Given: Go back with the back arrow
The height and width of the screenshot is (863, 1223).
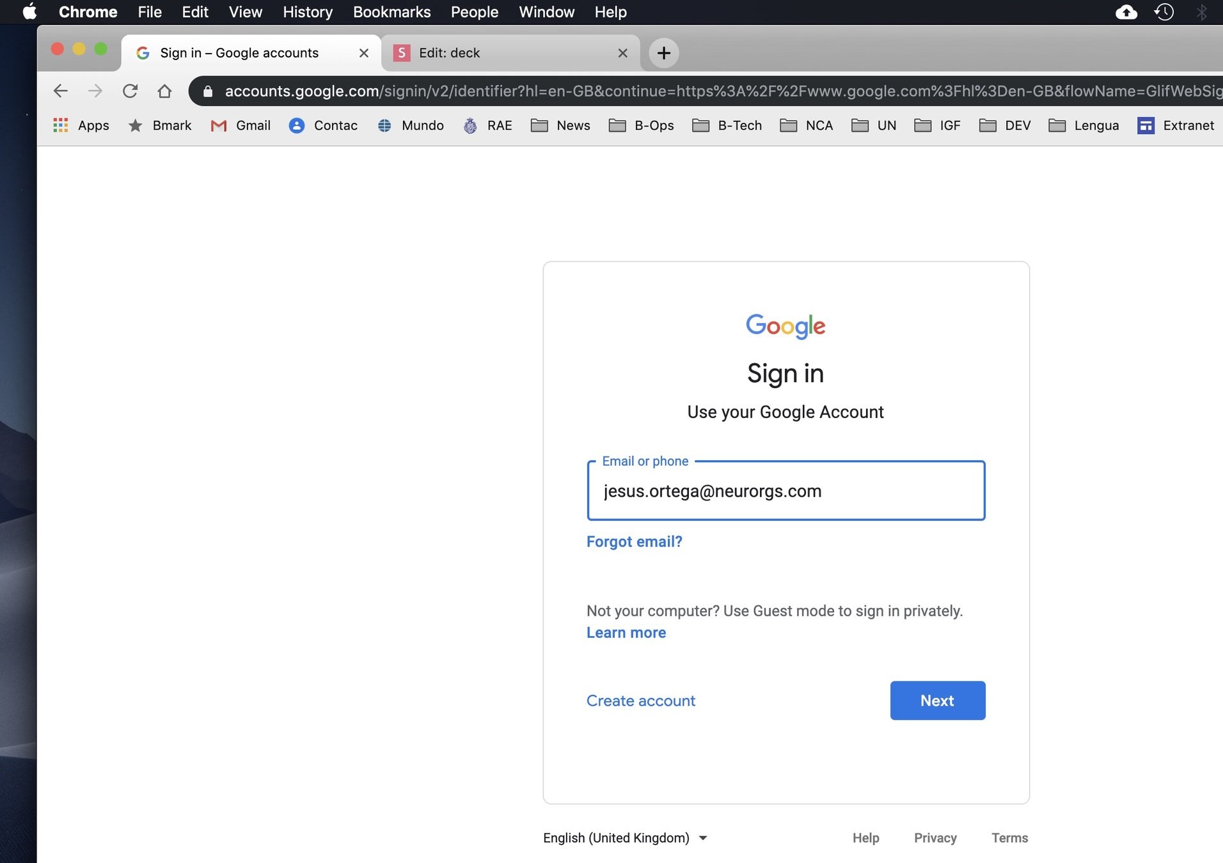Looking at the screenshot, I should 61,91.
